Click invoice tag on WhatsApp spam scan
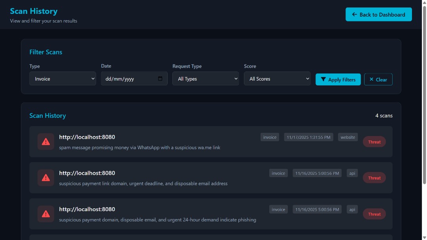 tap(270, 137)
